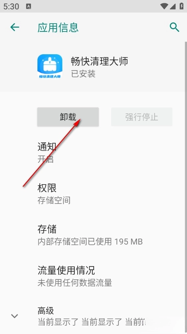Open the 存储 storage entry
Image resolution: width=187 pixels, height=334 pixels.
pyautogui.click(x=93, y=235)
